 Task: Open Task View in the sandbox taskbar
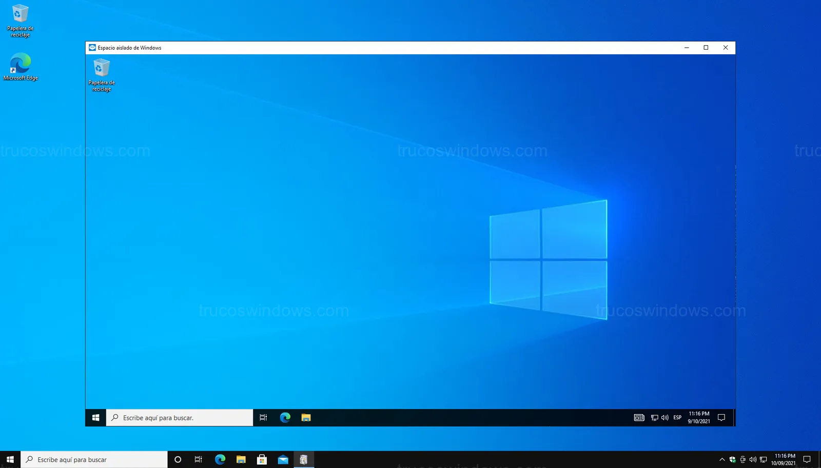(263, 418)
